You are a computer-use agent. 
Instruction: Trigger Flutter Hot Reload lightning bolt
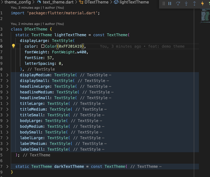pos(203,4)
